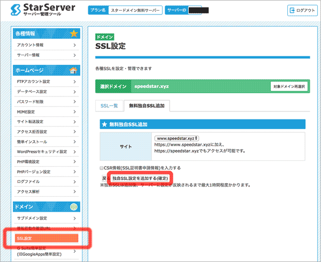Screen dimensions: 321x262
Task: Click the 戻る back button
Action: coord(105,178)
